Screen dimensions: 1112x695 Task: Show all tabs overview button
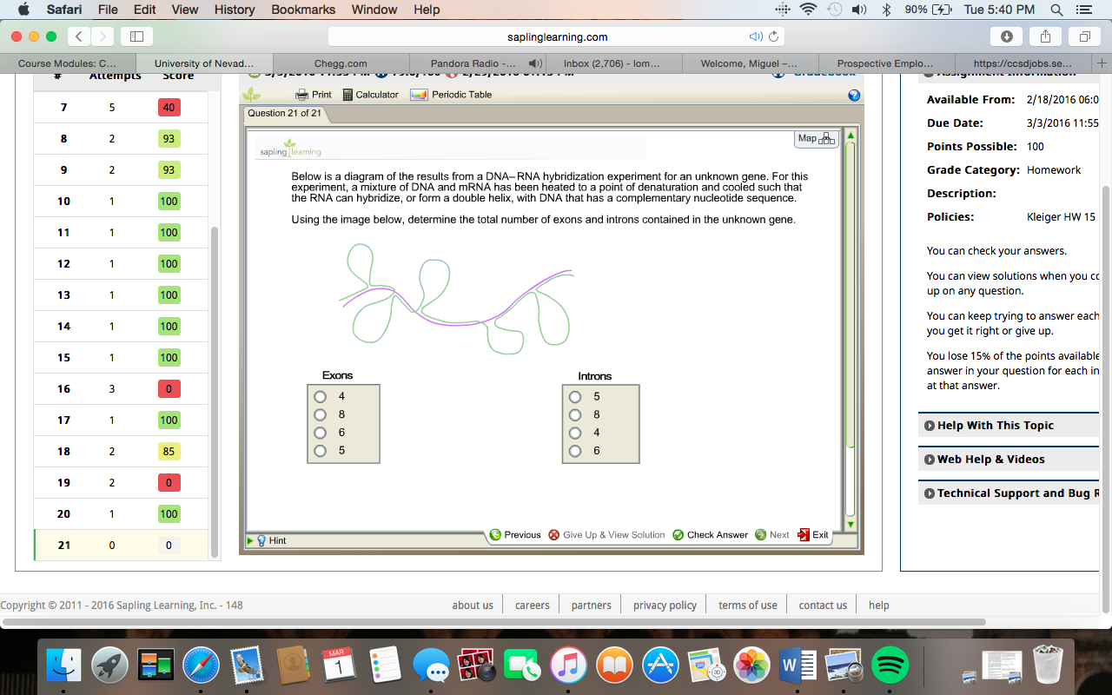[1084, 36]
